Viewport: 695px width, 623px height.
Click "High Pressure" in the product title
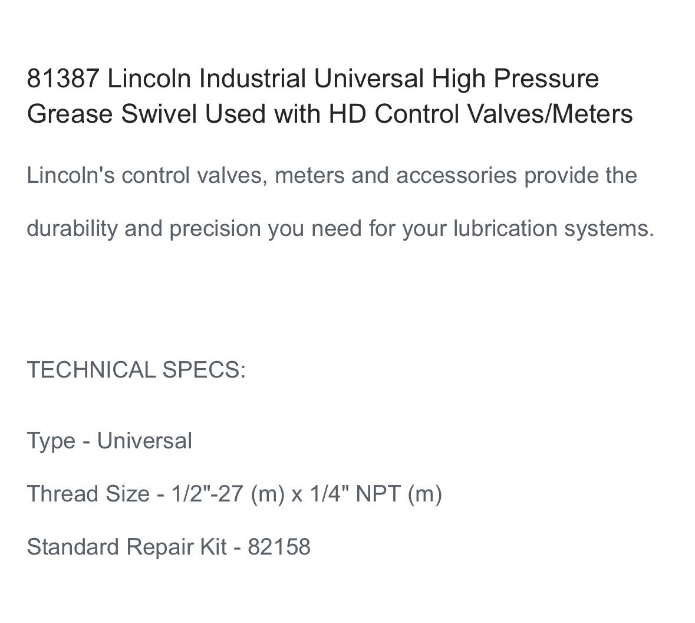tap(515, 78)
